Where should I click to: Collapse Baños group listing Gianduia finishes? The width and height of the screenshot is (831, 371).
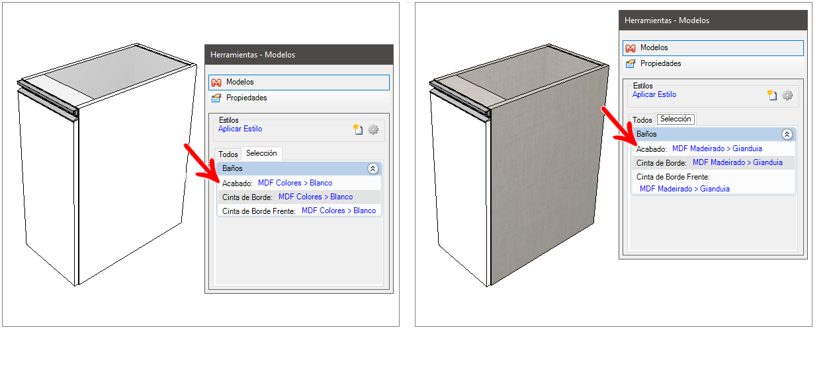pyautogui.click(x=787, y=134)
